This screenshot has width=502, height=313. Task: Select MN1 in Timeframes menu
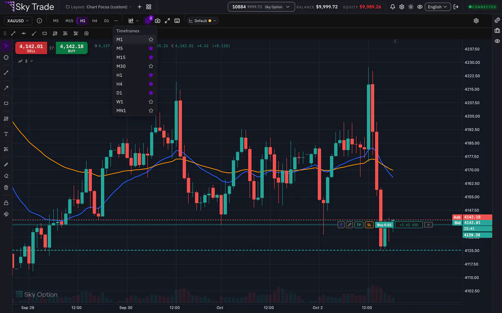click(x=135, y=111)
